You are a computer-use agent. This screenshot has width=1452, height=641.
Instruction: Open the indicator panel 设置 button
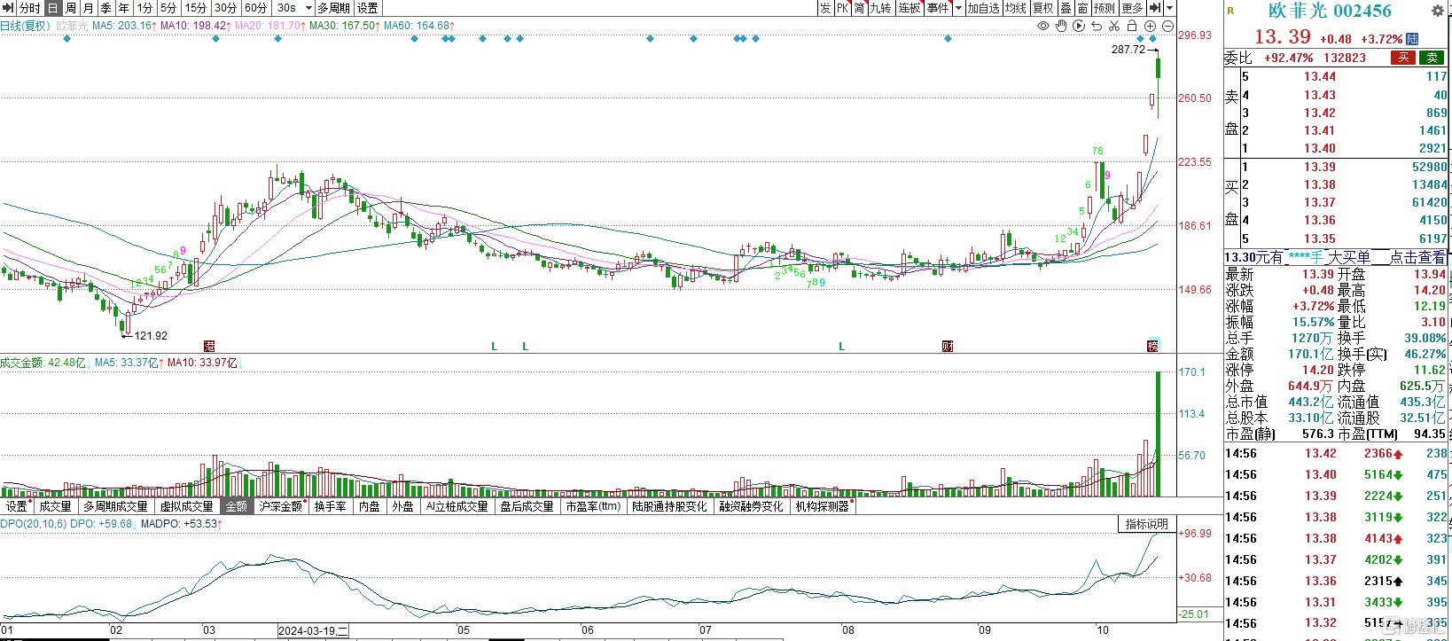coord(17,506)
